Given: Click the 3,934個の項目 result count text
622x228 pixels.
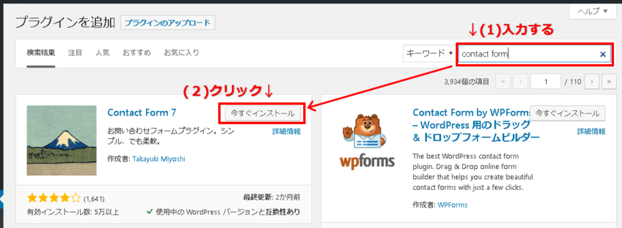Looking at the screenshot, I should [x=467, y=82].
